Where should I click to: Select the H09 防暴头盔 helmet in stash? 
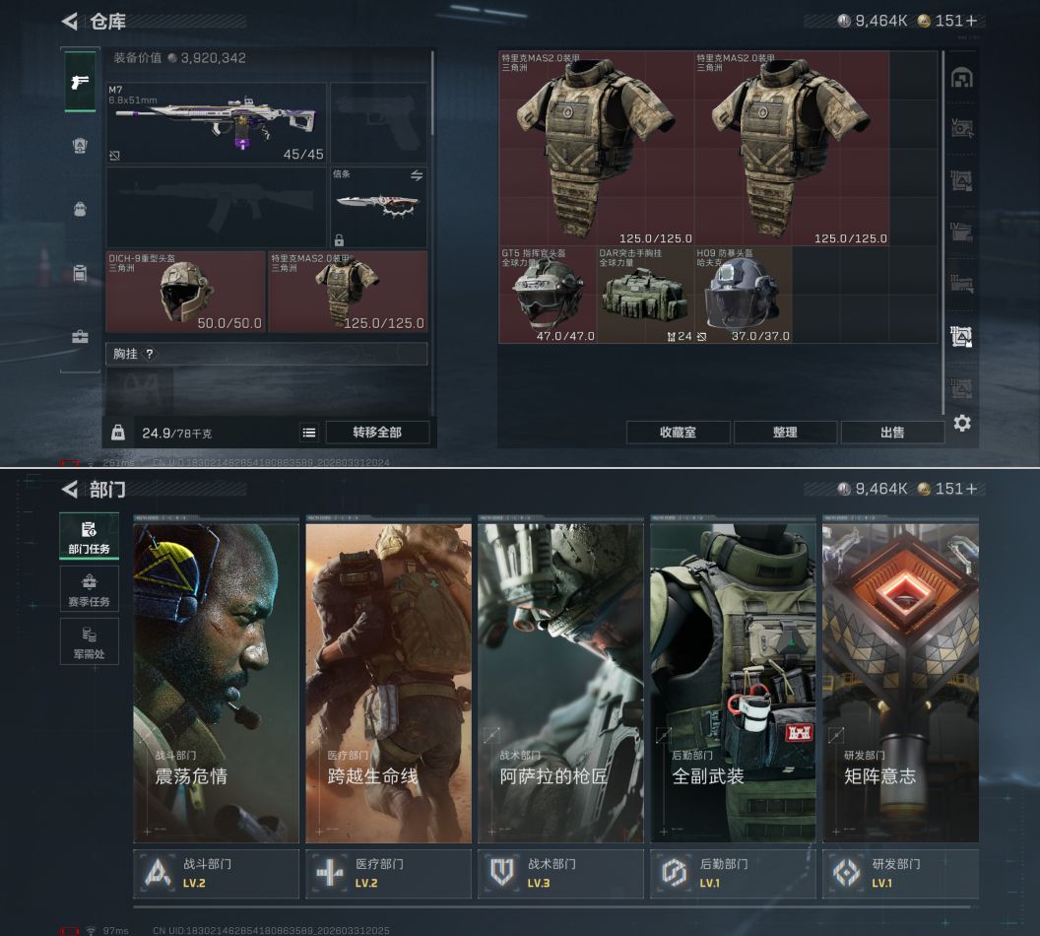point(743,295)
